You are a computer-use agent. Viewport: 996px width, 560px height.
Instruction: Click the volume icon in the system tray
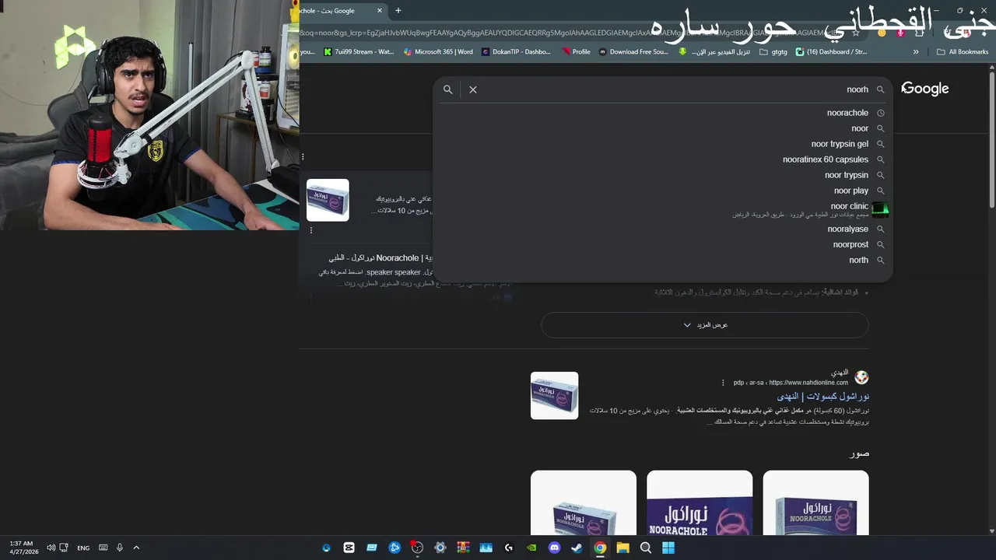(51, 548)
